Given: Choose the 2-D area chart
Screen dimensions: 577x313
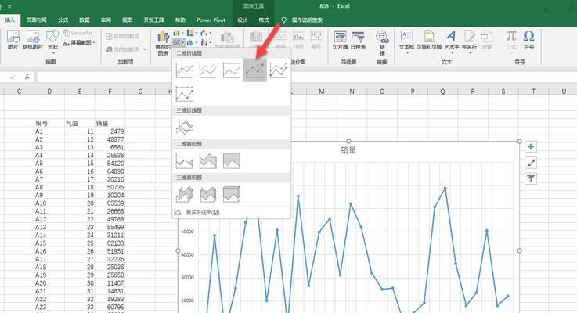Looking at the screenshot, I should [184, 160].
